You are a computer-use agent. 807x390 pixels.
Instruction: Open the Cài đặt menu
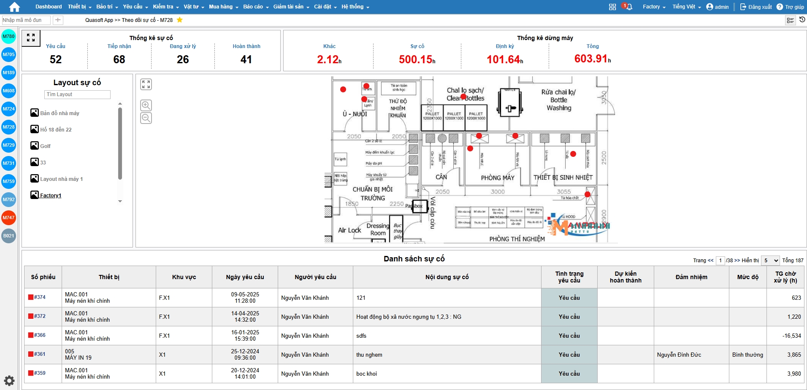pyautogui.click(x=325, y=7)
